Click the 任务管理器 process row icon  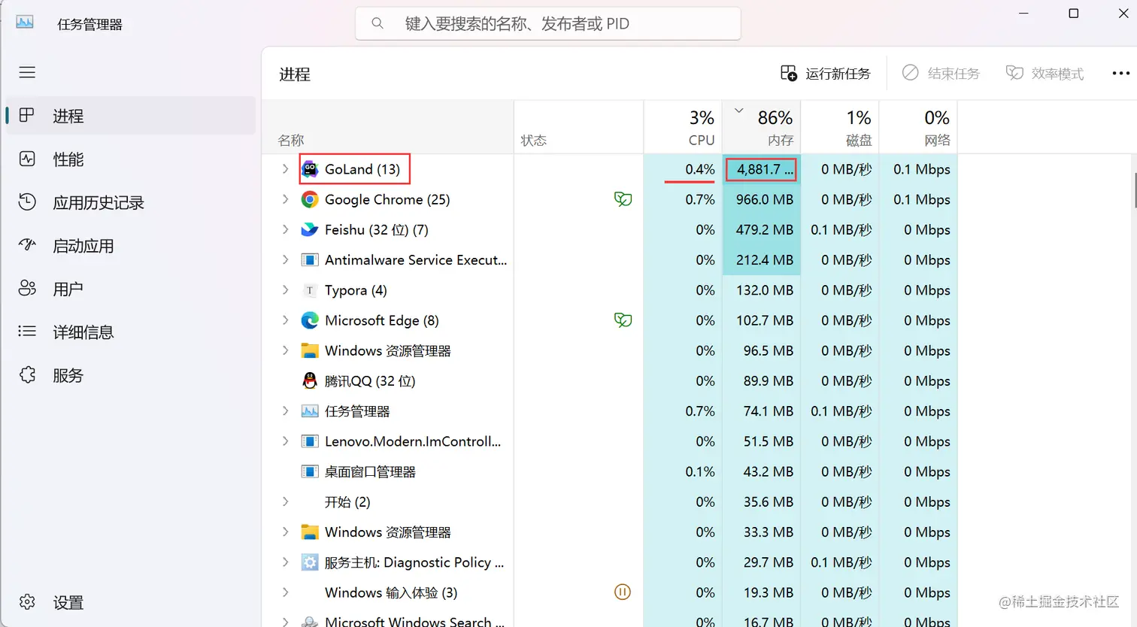point(310,411)
